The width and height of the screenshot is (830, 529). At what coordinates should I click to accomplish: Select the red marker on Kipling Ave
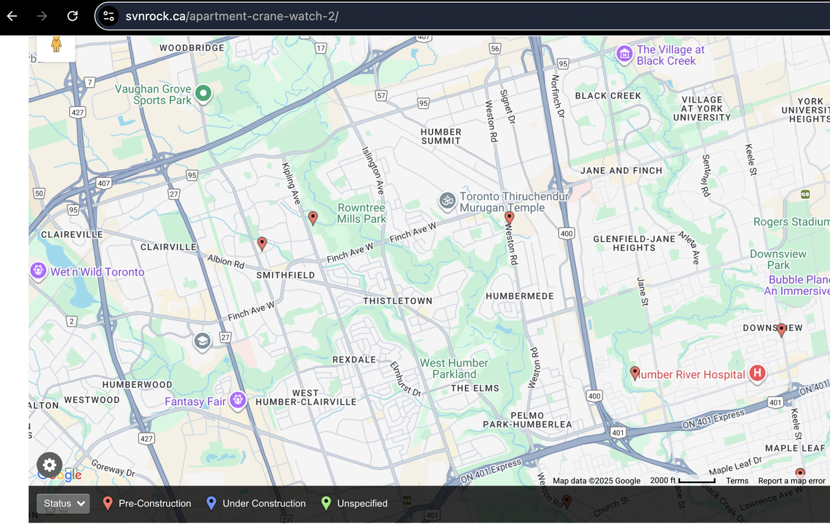pos(313,218)
